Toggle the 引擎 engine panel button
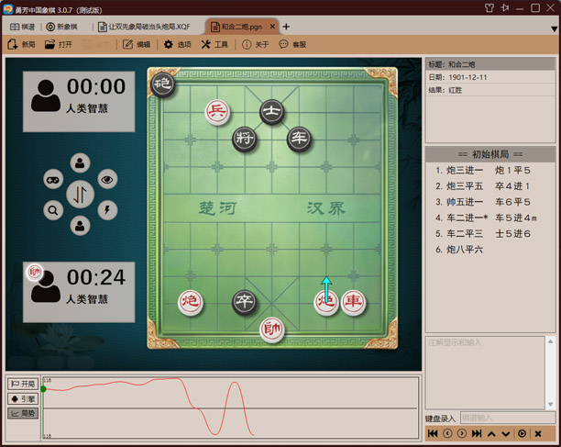561x447 pixels. click(x=23, y=399)
